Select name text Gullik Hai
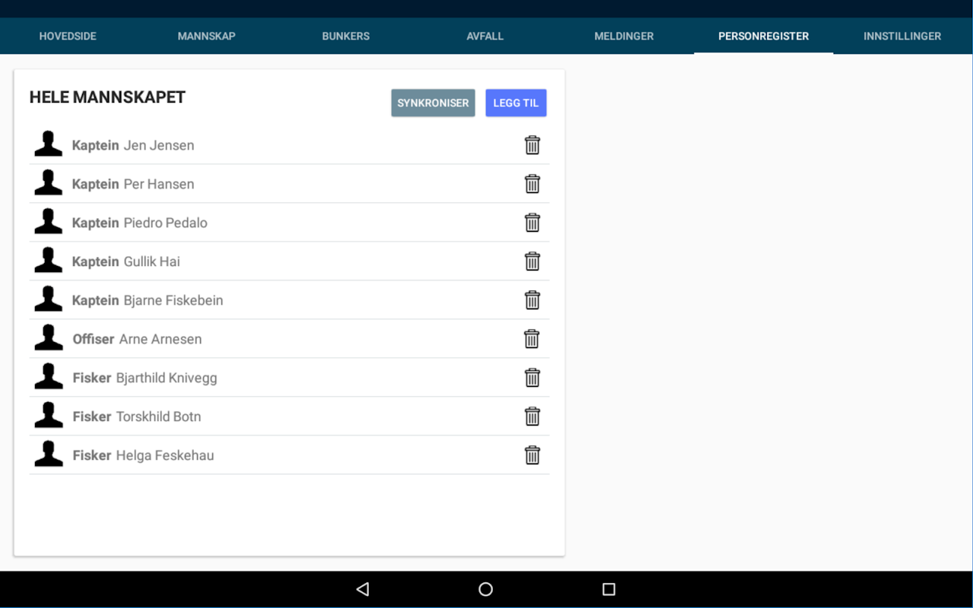Viewport: 973px width, 608px height. 152,261
